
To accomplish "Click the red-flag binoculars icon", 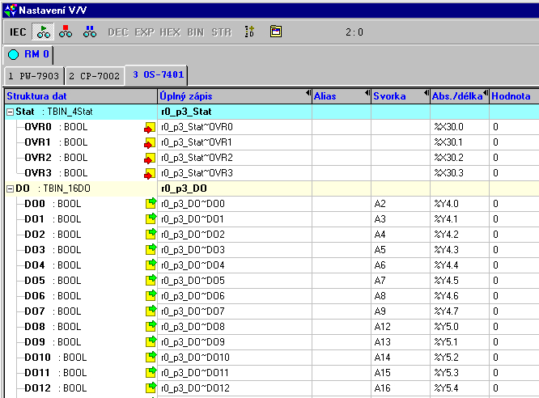I will [66, 32].
